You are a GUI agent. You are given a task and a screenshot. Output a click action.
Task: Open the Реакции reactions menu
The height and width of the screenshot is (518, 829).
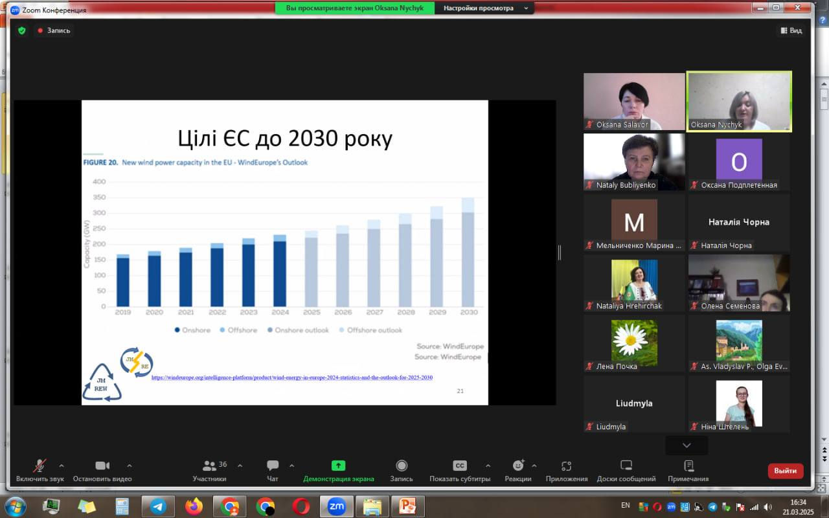point(518,471)
